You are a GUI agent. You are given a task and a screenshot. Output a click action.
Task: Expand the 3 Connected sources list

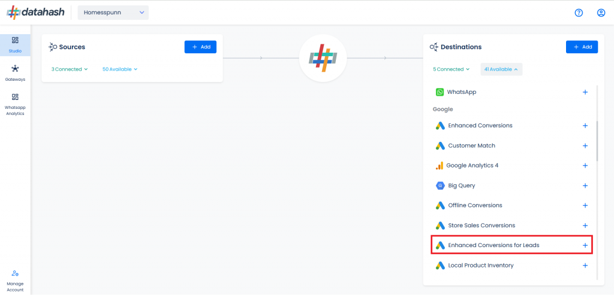[x=70, y=69]
